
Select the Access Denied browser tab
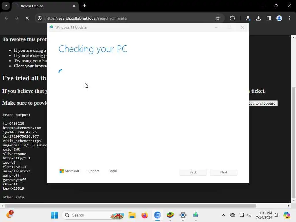click(x=45, y=6)
